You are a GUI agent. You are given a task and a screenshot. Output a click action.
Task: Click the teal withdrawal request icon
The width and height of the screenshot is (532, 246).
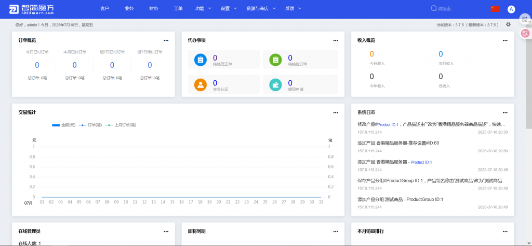click(x=275, y=84)
